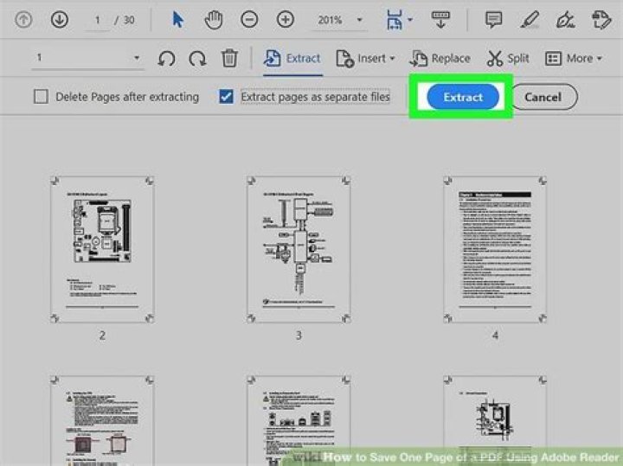The height and width of the screenshot is (466, 623).
Task: Select page 2 thumbnail
Action: coord(102,250)
